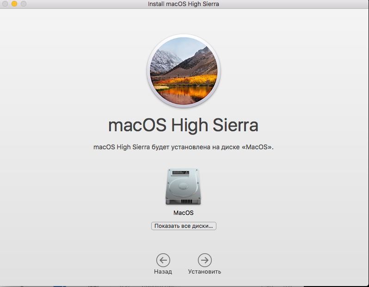Minimize the window with the yellow button
This screenshot has width=369, height=287.
point(14,4)
